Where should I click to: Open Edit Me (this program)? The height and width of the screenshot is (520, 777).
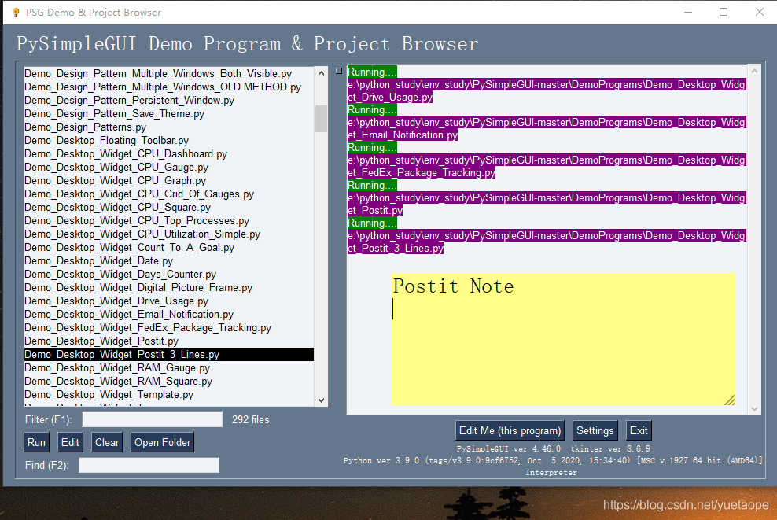[510, 430]
